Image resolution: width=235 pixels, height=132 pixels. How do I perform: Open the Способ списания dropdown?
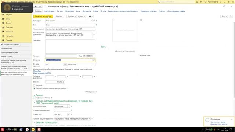(x=69, y=106)
